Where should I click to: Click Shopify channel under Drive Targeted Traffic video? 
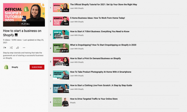pyautogui.click(x=73, y=103)
